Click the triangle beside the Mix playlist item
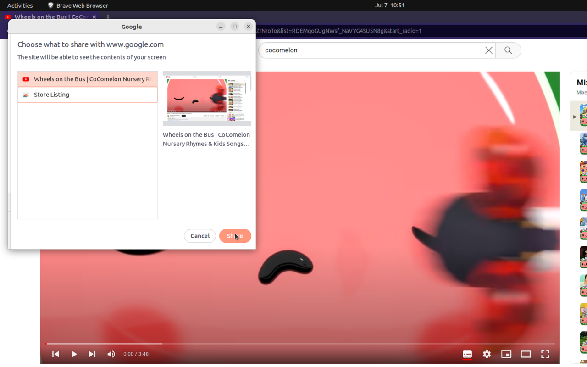The image size is (587, 367). point(576,116)
